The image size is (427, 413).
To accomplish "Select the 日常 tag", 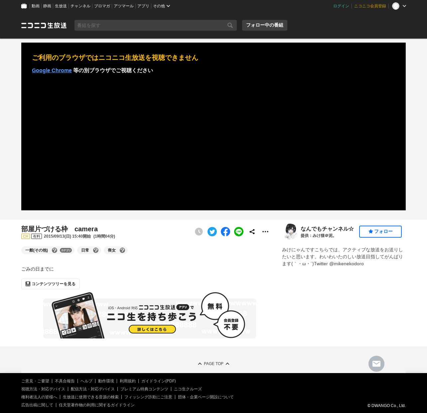I will tap(85, 250).
